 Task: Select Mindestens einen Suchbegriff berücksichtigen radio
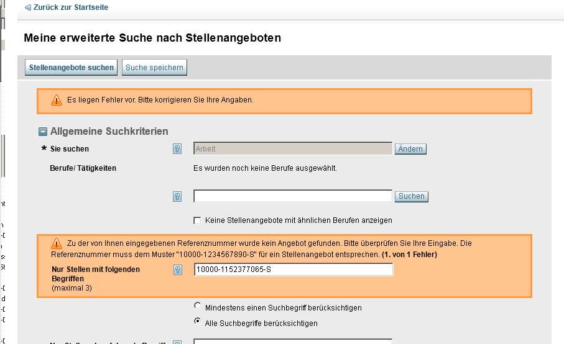tap(198, 306)
